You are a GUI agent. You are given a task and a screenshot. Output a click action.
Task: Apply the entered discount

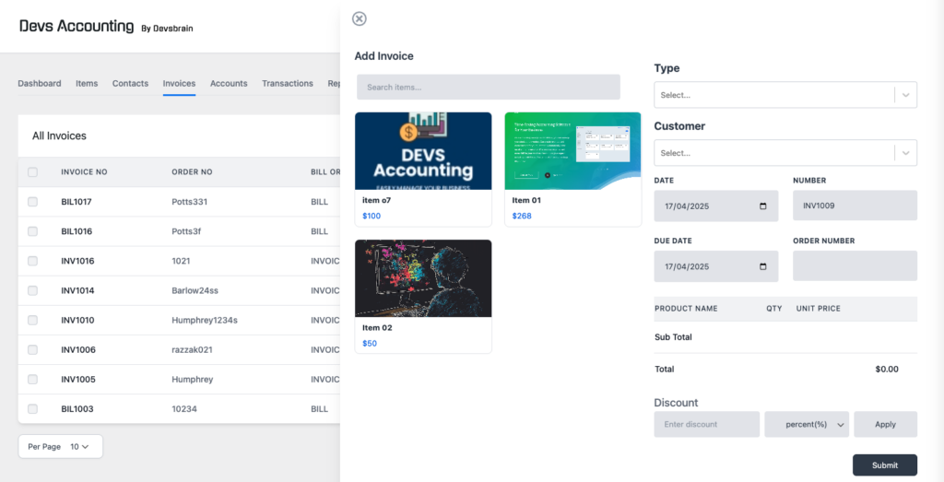pos(885,424)
